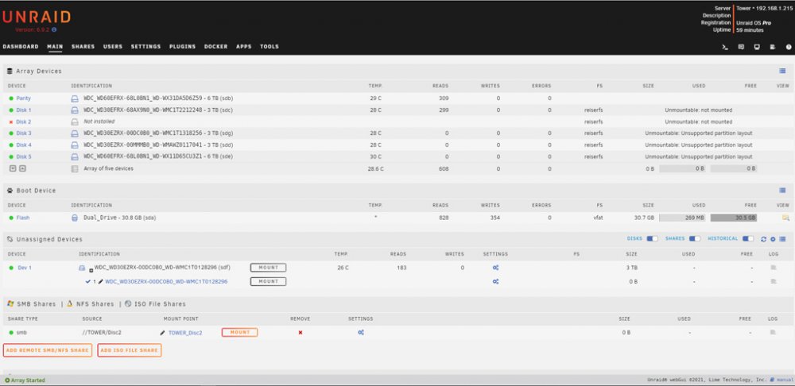Click the //TOWER/Disc2 source text
This screenshot has height=386, width=795.
(102, 333)
